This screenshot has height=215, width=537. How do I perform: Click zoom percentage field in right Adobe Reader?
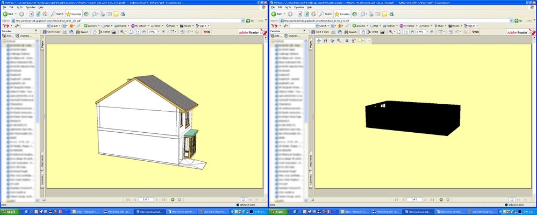click(421, 32)
